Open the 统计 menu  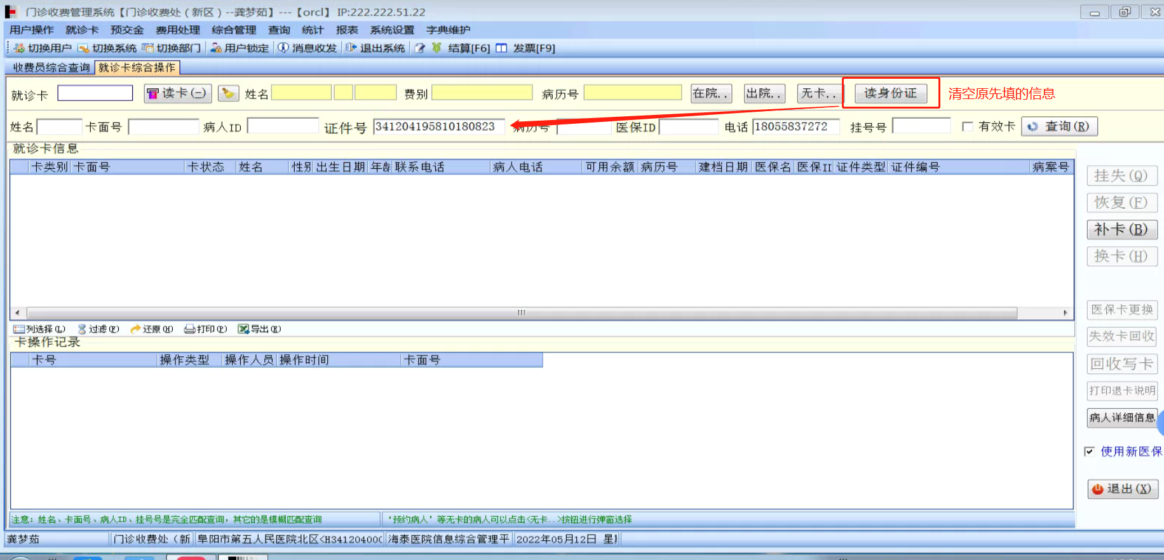tap(313, 30)
